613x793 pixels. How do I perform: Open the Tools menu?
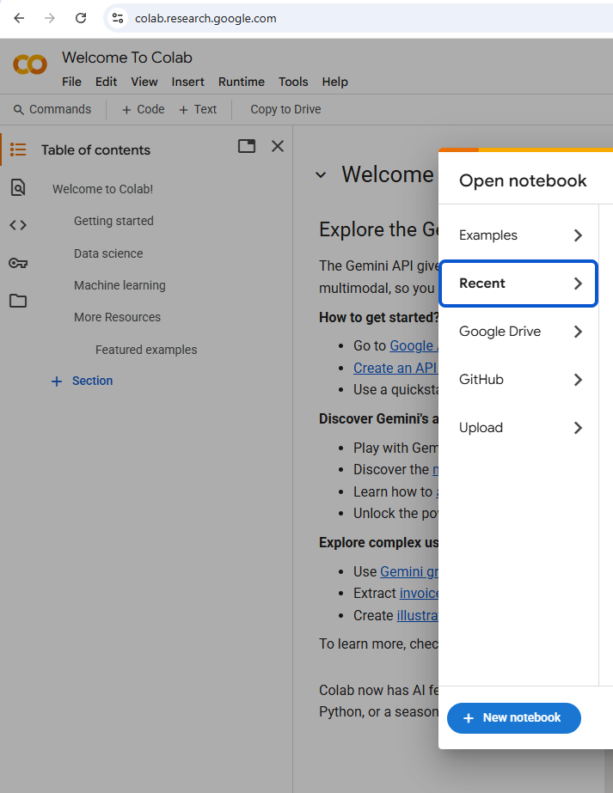coord(293,82)
